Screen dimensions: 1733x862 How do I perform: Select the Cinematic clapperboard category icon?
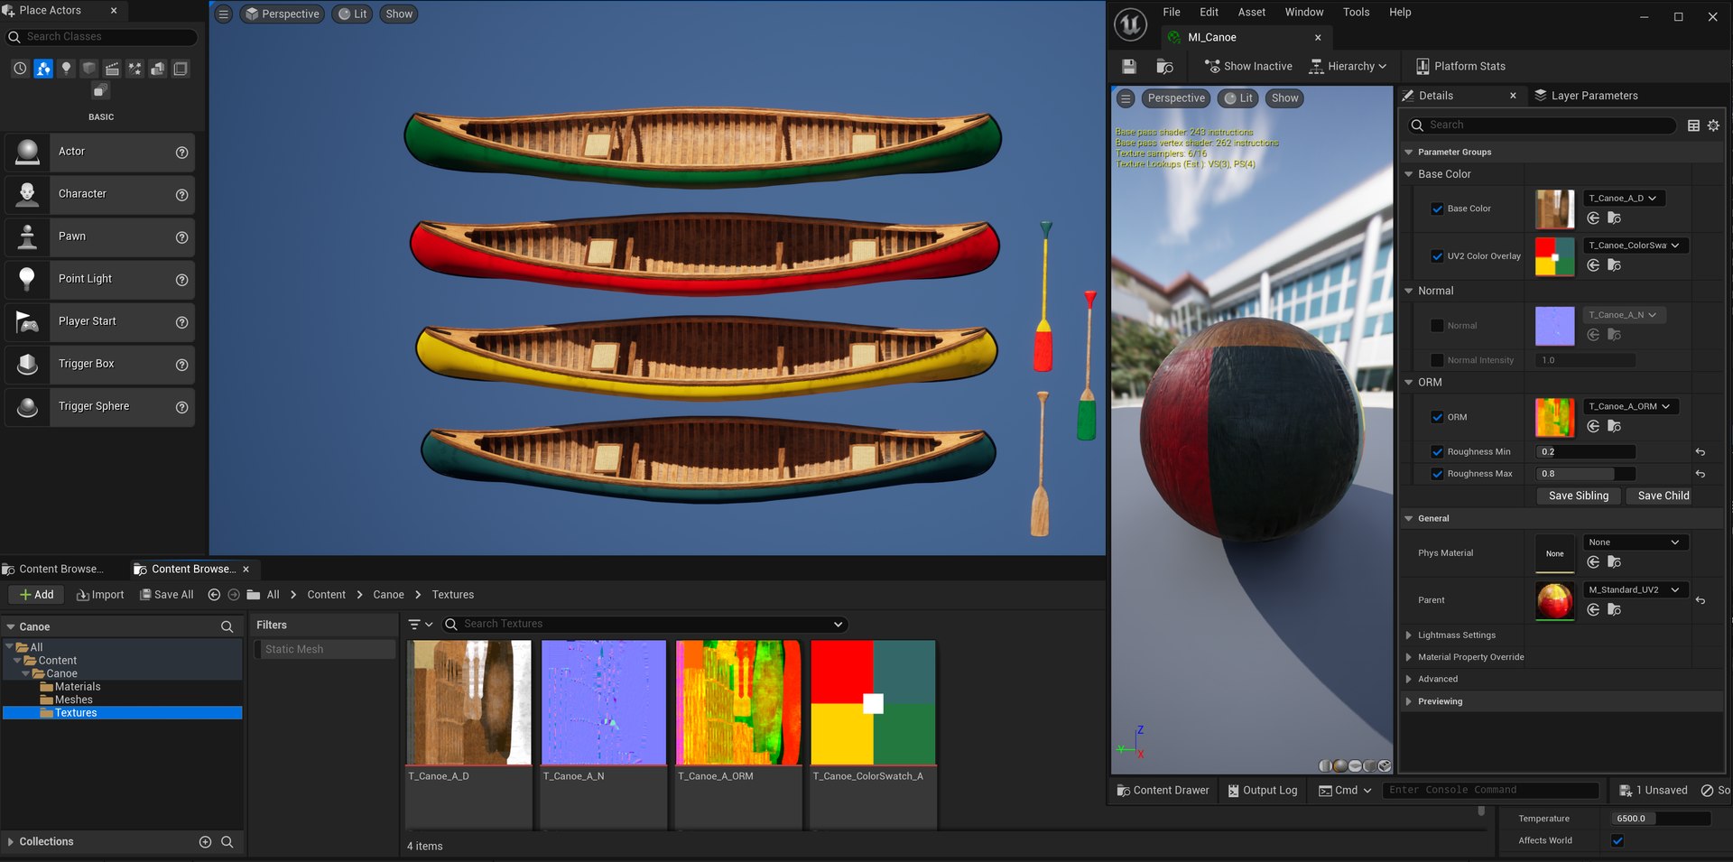[x=112, y=69]
